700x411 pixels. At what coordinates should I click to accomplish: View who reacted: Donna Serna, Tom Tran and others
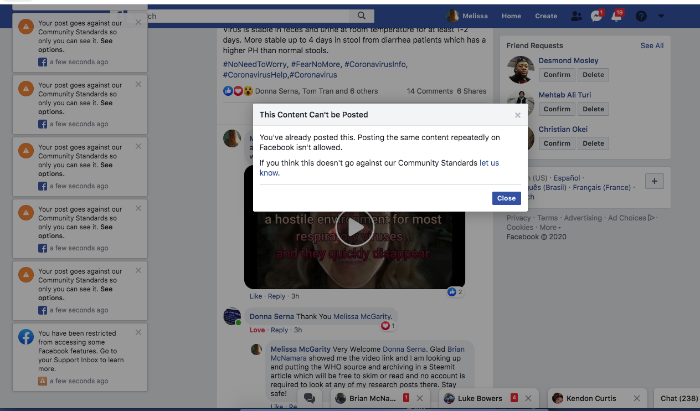pyautogui.click(x=316, y=91)
